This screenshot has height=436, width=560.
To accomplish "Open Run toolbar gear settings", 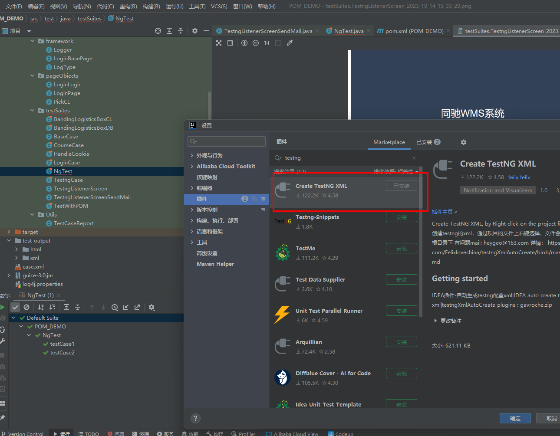I will (152, 307).
